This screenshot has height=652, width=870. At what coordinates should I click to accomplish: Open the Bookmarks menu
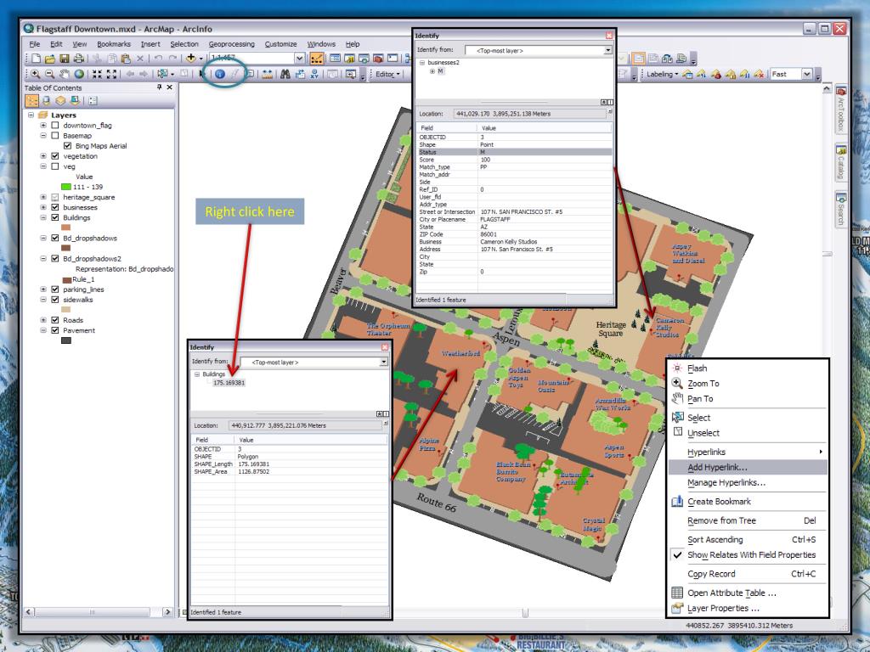pyautogui.click(x=114, y=44)
